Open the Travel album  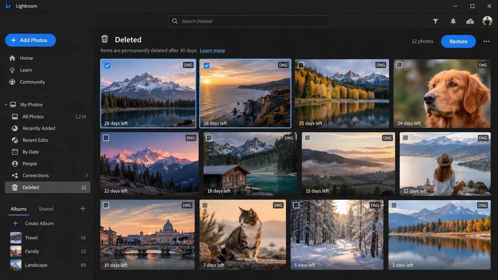tap(48, 238)
